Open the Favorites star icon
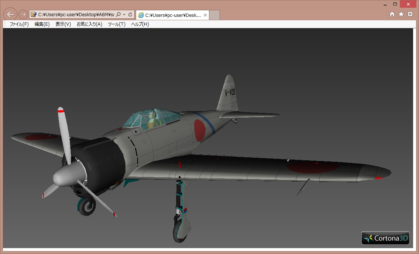This screenshot has height=254, width=419. click(x=401, y=14)
